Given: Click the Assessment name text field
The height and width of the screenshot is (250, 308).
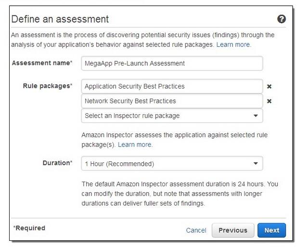Looking at the screenshot, I should [x=172, y=63].
